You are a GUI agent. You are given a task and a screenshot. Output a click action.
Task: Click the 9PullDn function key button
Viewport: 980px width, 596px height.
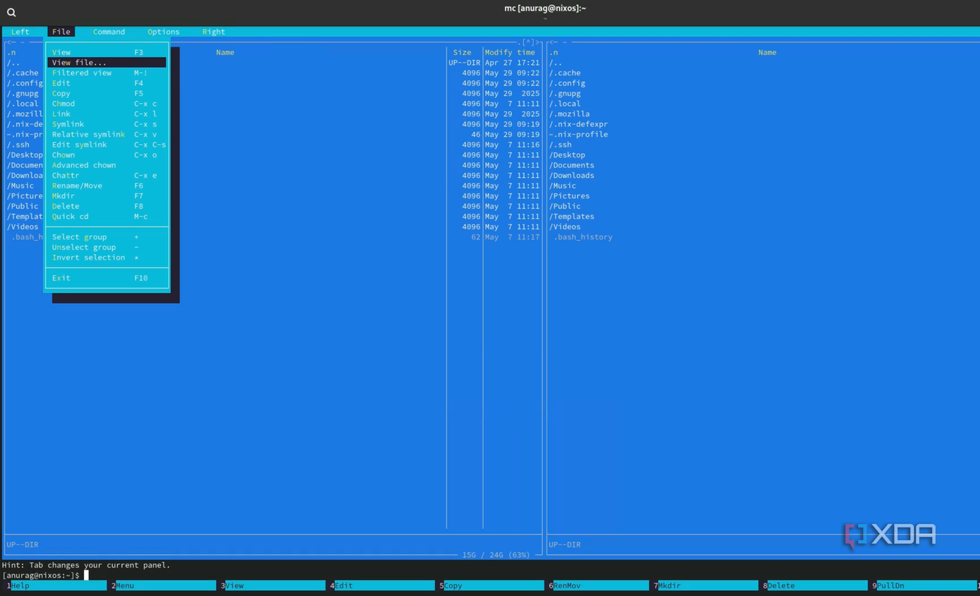tap(924, 585)
